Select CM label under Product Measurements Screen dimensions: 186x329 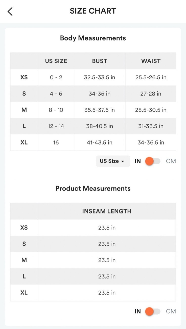click(171, 312)
